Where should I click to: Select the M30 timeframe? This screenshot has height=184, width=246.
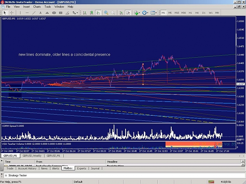coord(183,13)
